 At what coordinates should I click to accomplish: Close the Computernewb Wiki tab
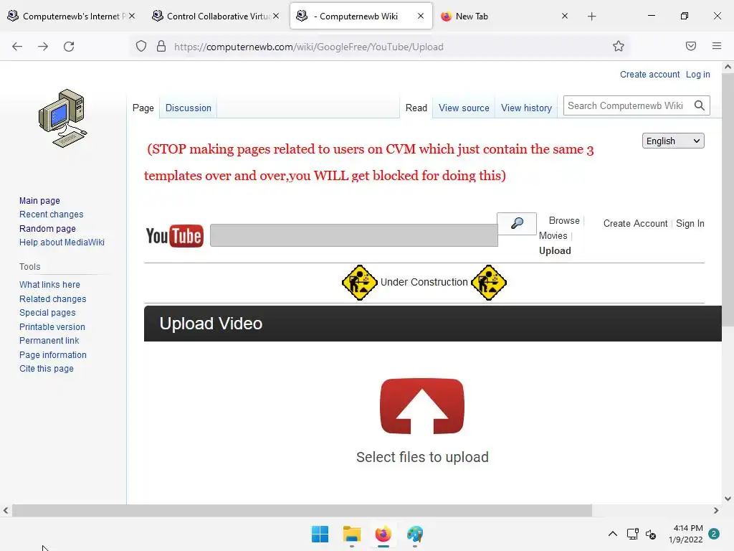click(x=420, y=17)
